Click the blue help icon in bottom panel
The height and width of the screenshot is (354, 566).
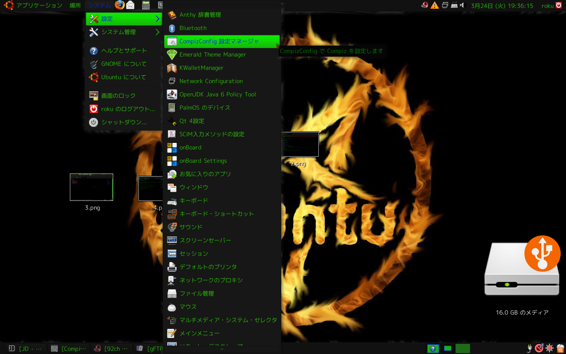[433, 349]
